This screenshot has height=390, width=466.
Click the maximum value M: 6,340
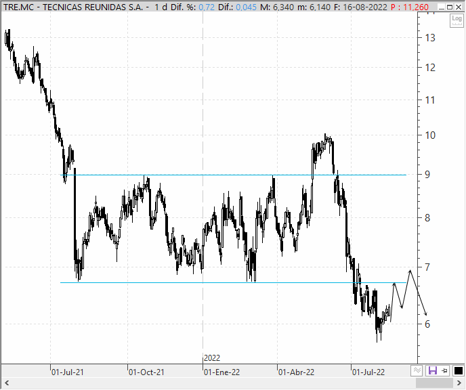click(x=277, y=7)
